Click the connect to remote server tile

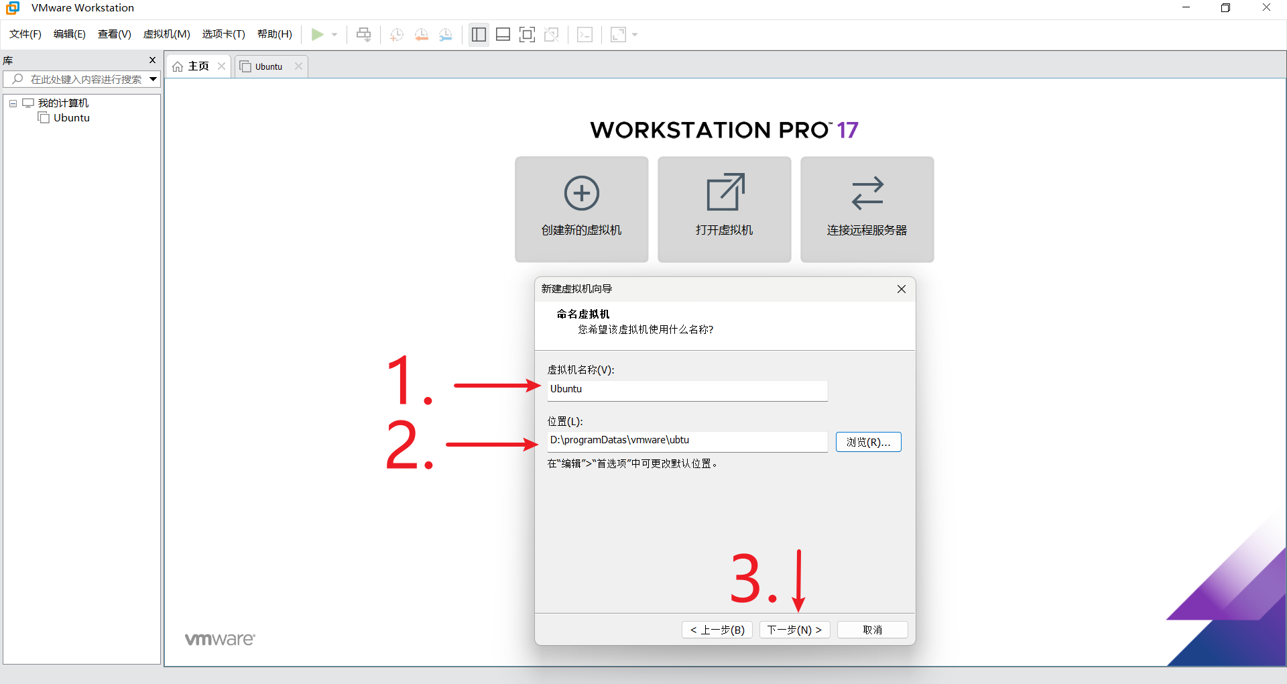tap(867, 209)
